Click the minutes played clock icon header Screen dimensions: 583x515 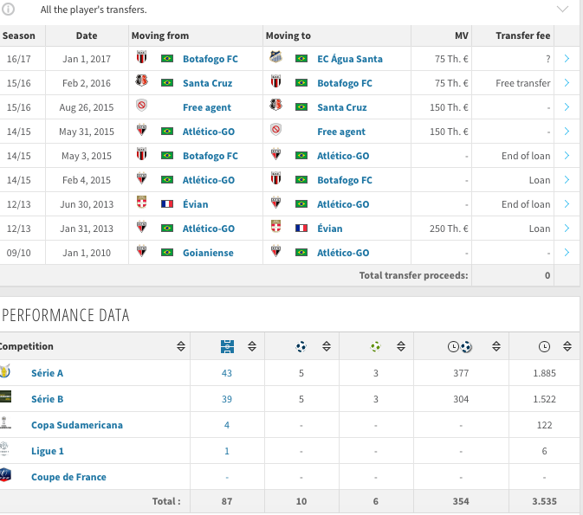544,347
